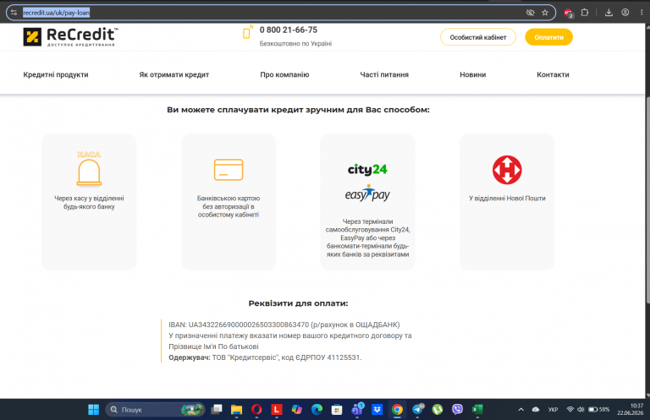This screenshot has width=650, height=420.
Task: Open the red L app in taskbar
Action: [277, 409]
